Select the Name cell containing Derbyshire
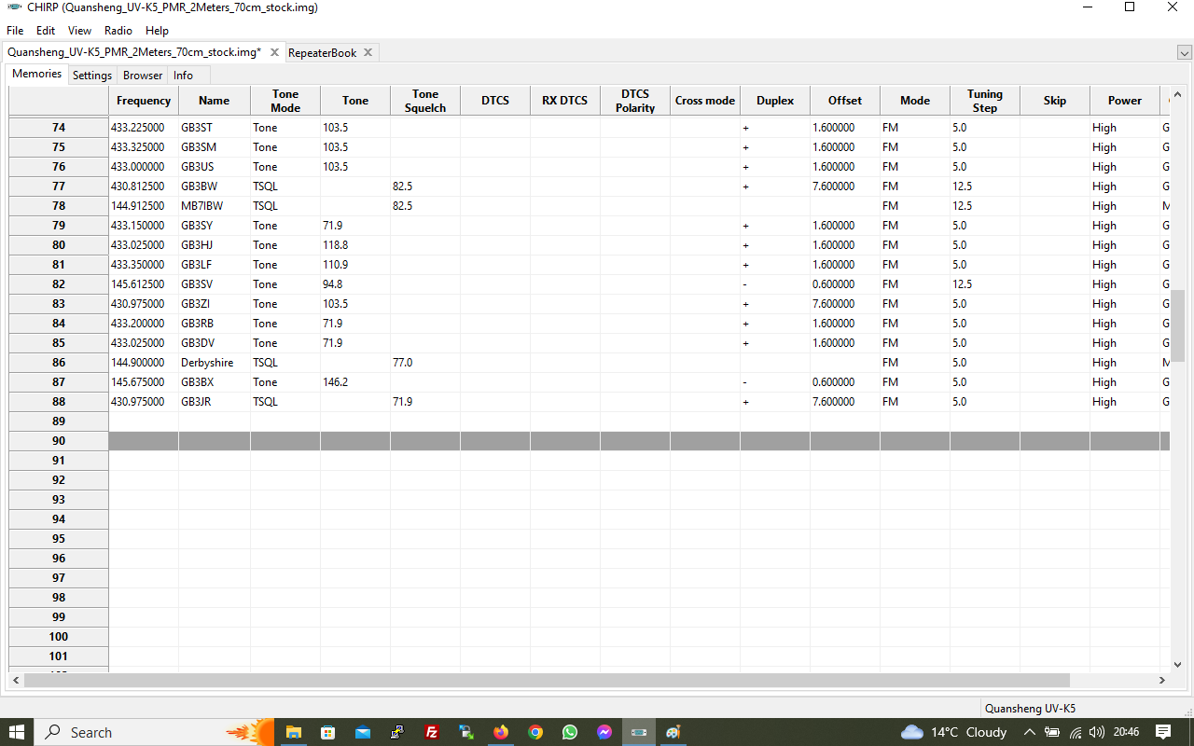The image size is (1194, 746). click(x=214, y=363)
